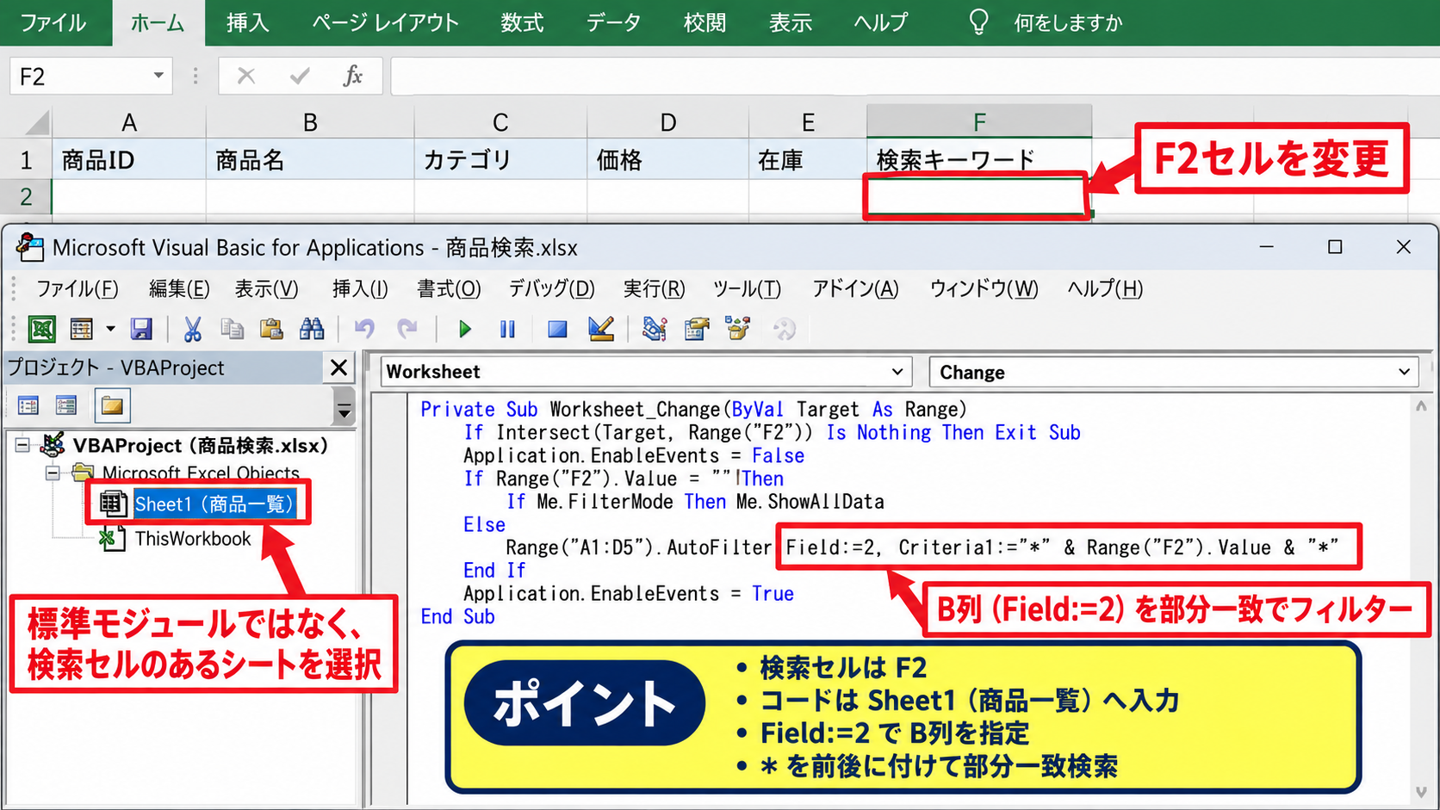Open VBA アドイン(A) menu
Screen dimensions: 1440x810
(x=855, y=288)
